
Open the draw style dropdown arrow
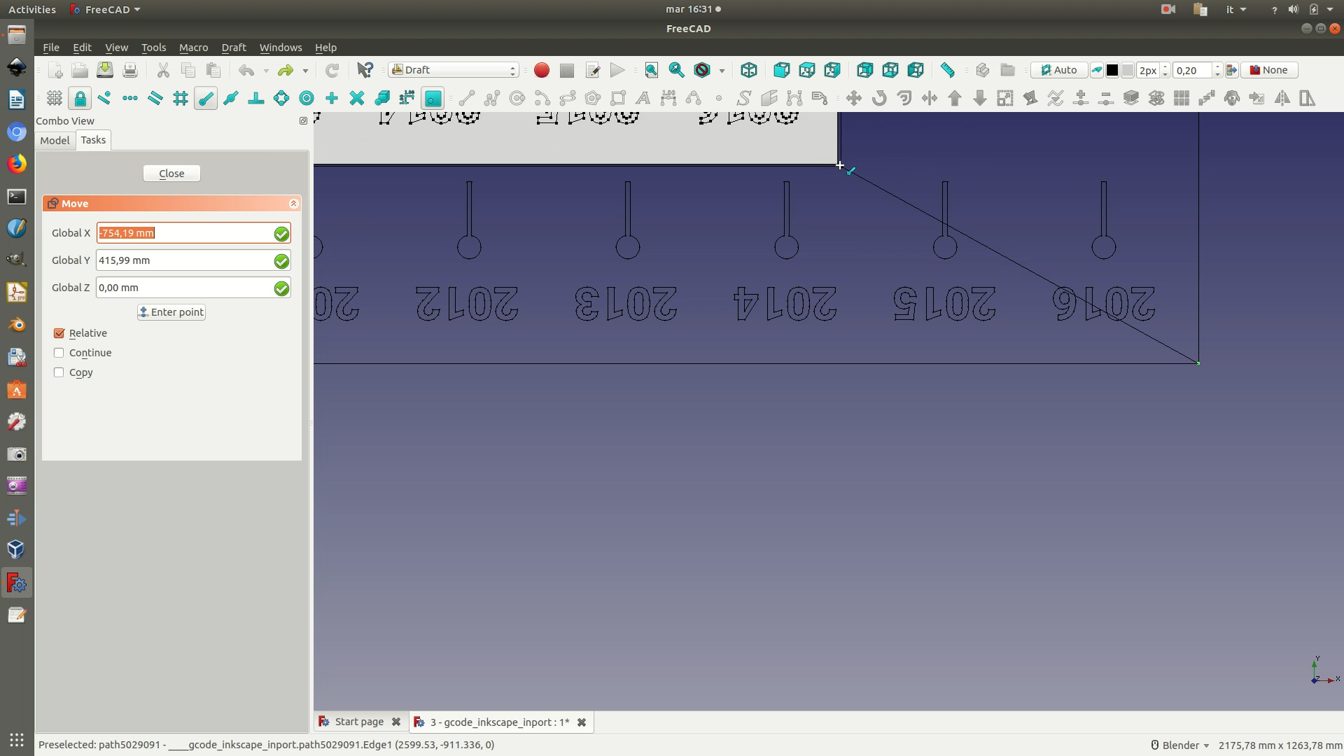722,71
